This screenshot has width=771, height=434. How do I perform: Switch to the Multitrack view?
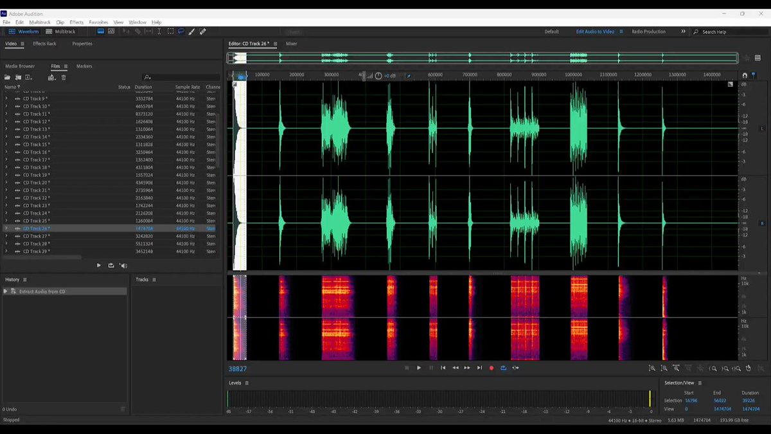point(61,32)
